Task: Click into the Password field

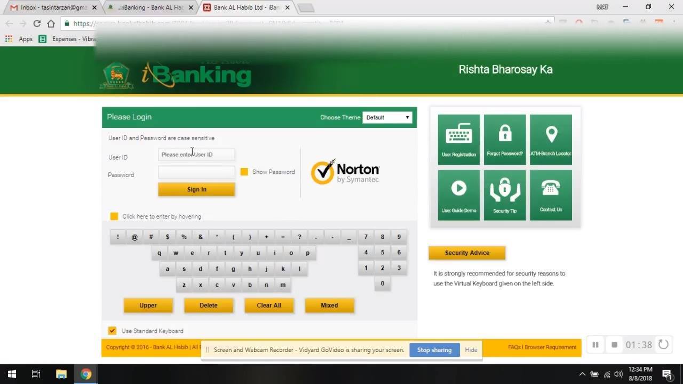Action: [x=196, y=172]
